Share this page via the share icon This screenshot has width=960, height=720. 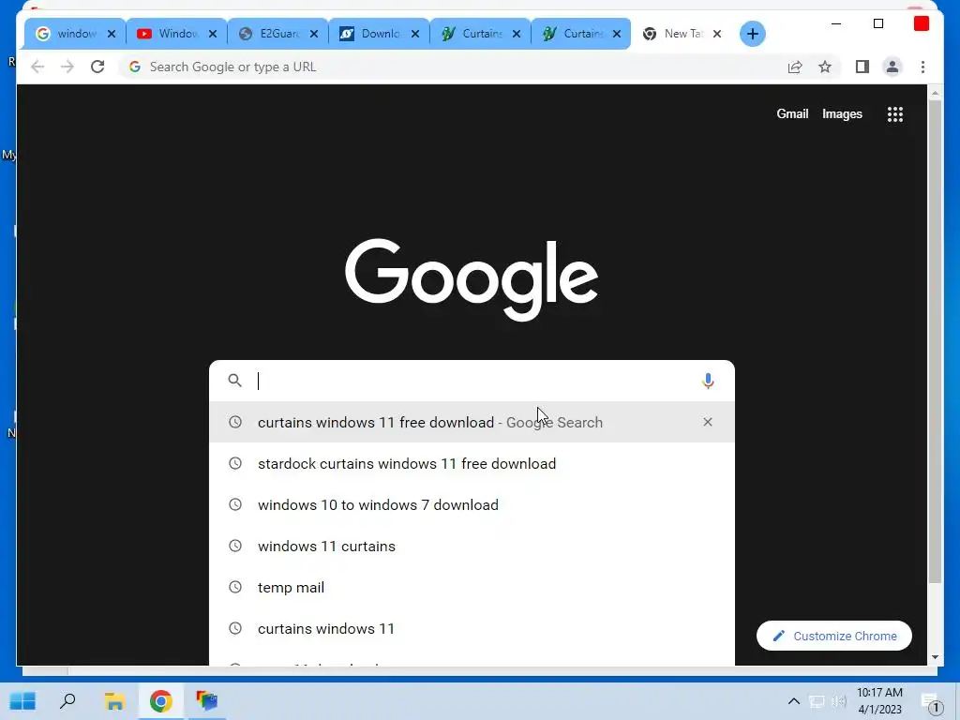795,67
